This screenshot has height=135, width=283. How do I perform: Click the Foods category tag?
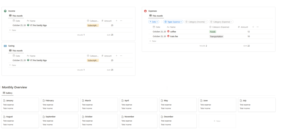[x=213, y=32]
